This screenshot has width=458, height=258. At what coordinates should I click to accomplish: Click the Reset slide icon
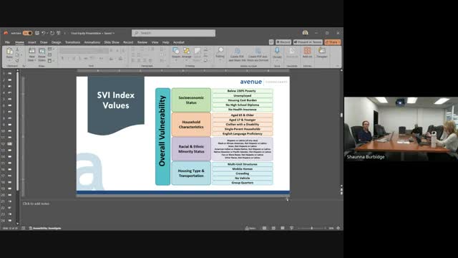pyautogui.click(x=49, y=54)
